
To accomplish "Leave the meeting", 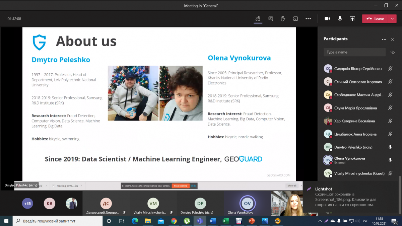I will coord(375,19).
